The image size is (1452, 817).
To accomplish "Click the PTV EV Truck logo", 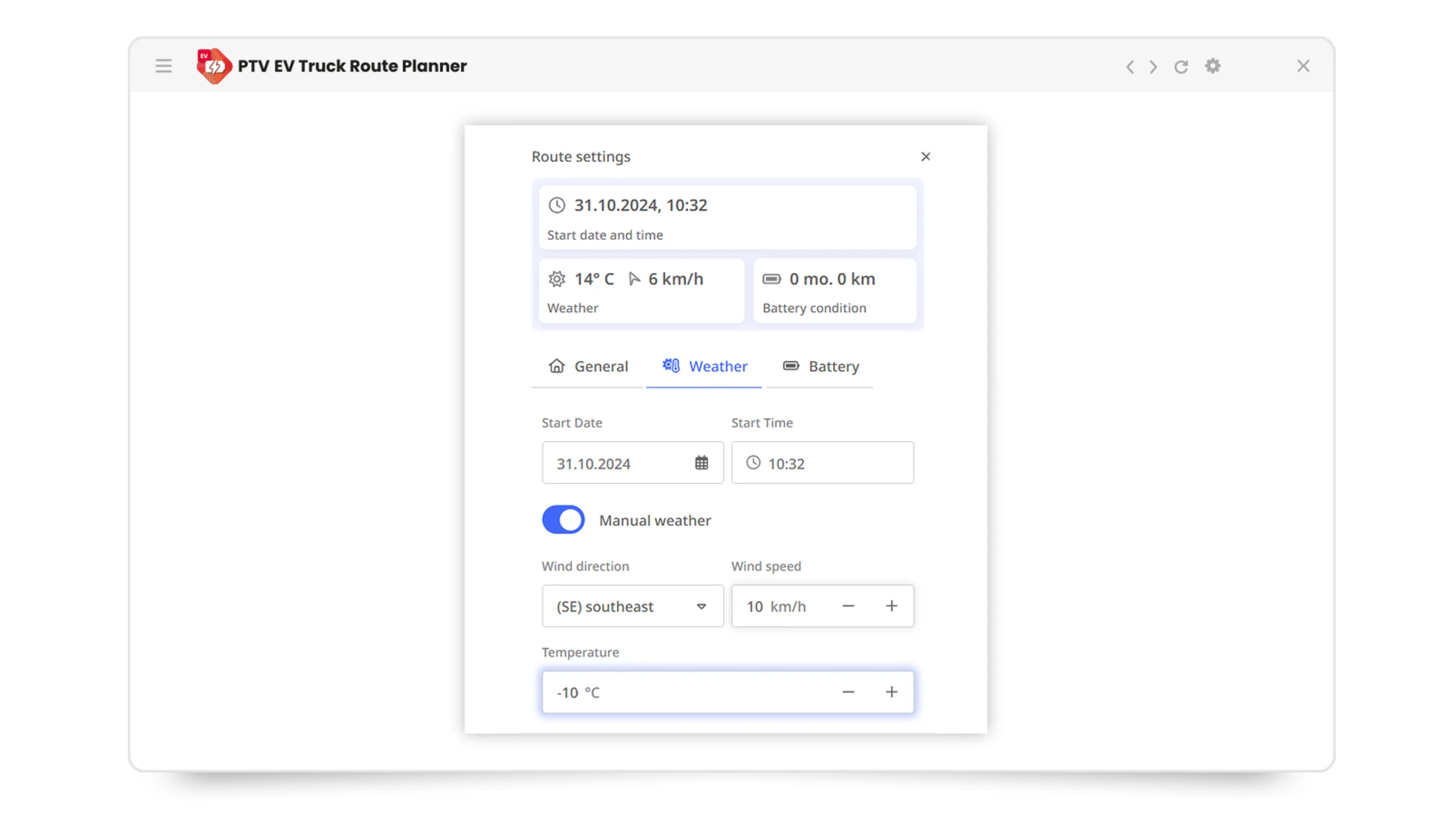I will coord(214,66).
